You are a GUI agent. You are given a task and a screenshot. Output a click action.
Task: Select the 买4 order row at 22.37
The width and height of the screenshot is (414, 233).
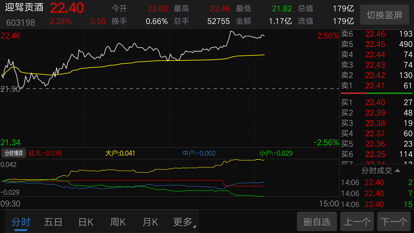(x=377, y=133)
